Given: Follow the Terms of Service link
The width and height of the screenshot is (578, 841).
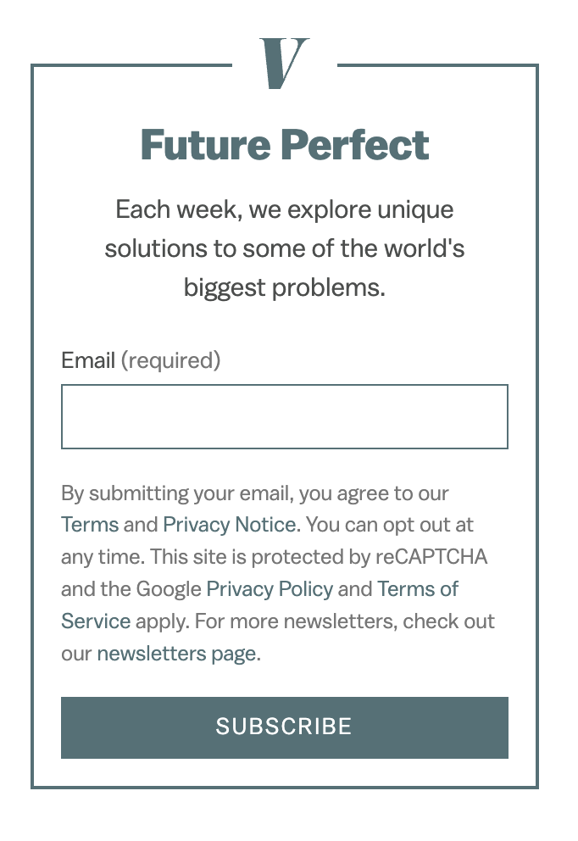Looking at the screenshot, I should point(418,589).
